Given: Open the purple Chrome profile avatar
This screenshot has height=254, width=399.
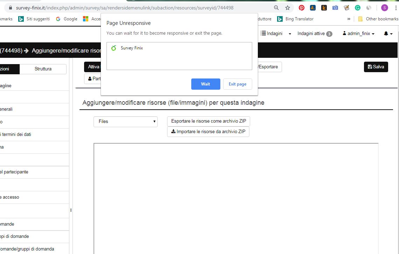Looking at the screenshot, I should [385, 8].
